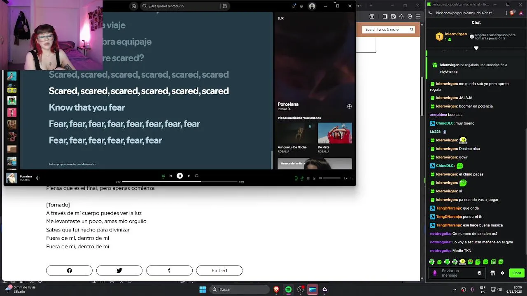Click the purple mic icon in chat input
Screen dimensions: 527x296
pos(435,273)
